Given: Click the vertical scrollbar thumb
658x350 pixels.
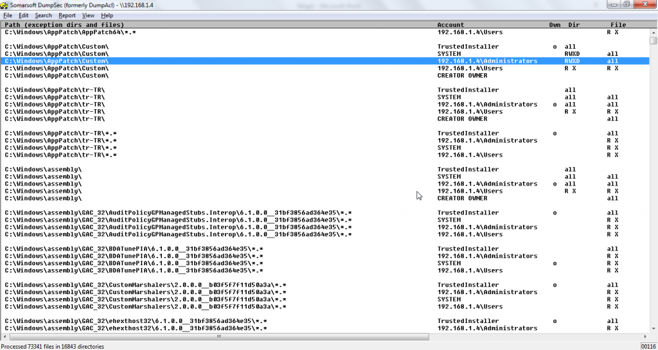Looking at the screenshot, I should [x=653, y=40].
